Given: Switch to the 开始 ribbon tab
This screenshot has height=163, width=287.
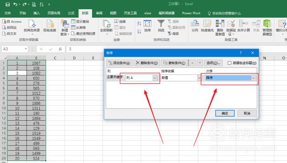Looking at the screenshot, I should [x=23, y=13].
